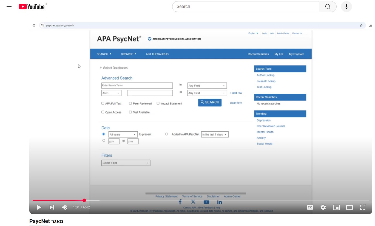Click the X (Twitter) icon in the footer
Viewport: 375px width, 226px height.
(193, 202)
